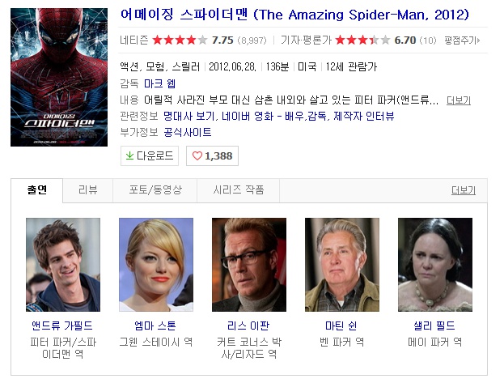Expand plot summary with 더보기 link
Screen dimensions: 504x383
click(x=459, y=100)
